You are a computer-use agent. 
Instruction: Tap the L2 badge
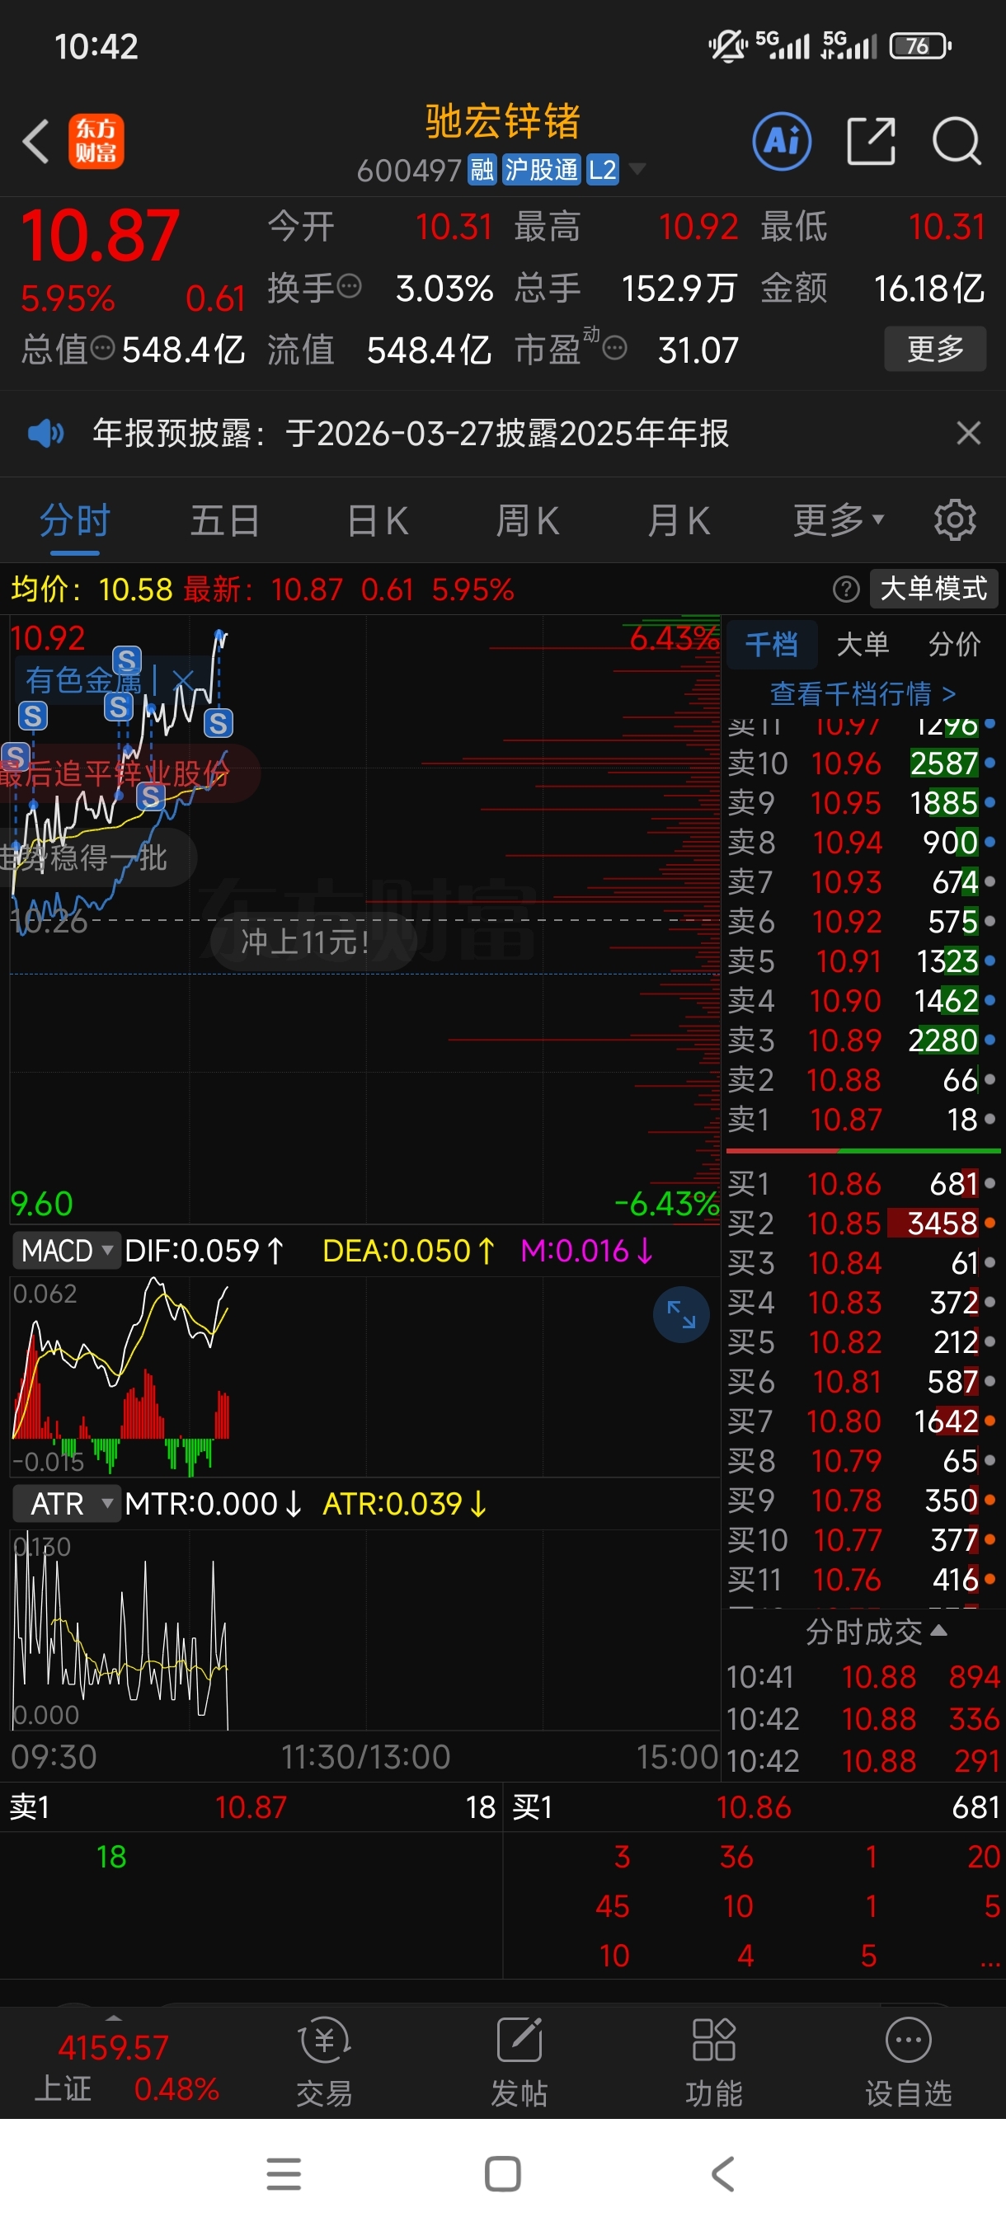603,169
